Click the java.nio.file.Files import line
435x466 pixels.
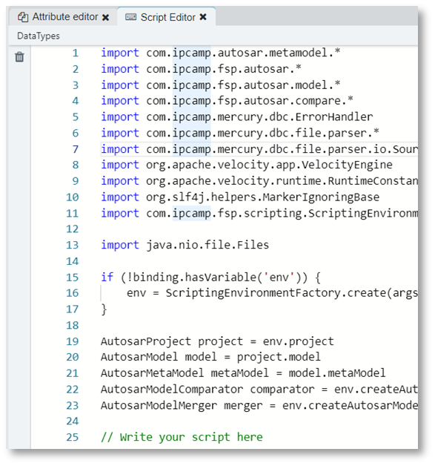(185, 245)
